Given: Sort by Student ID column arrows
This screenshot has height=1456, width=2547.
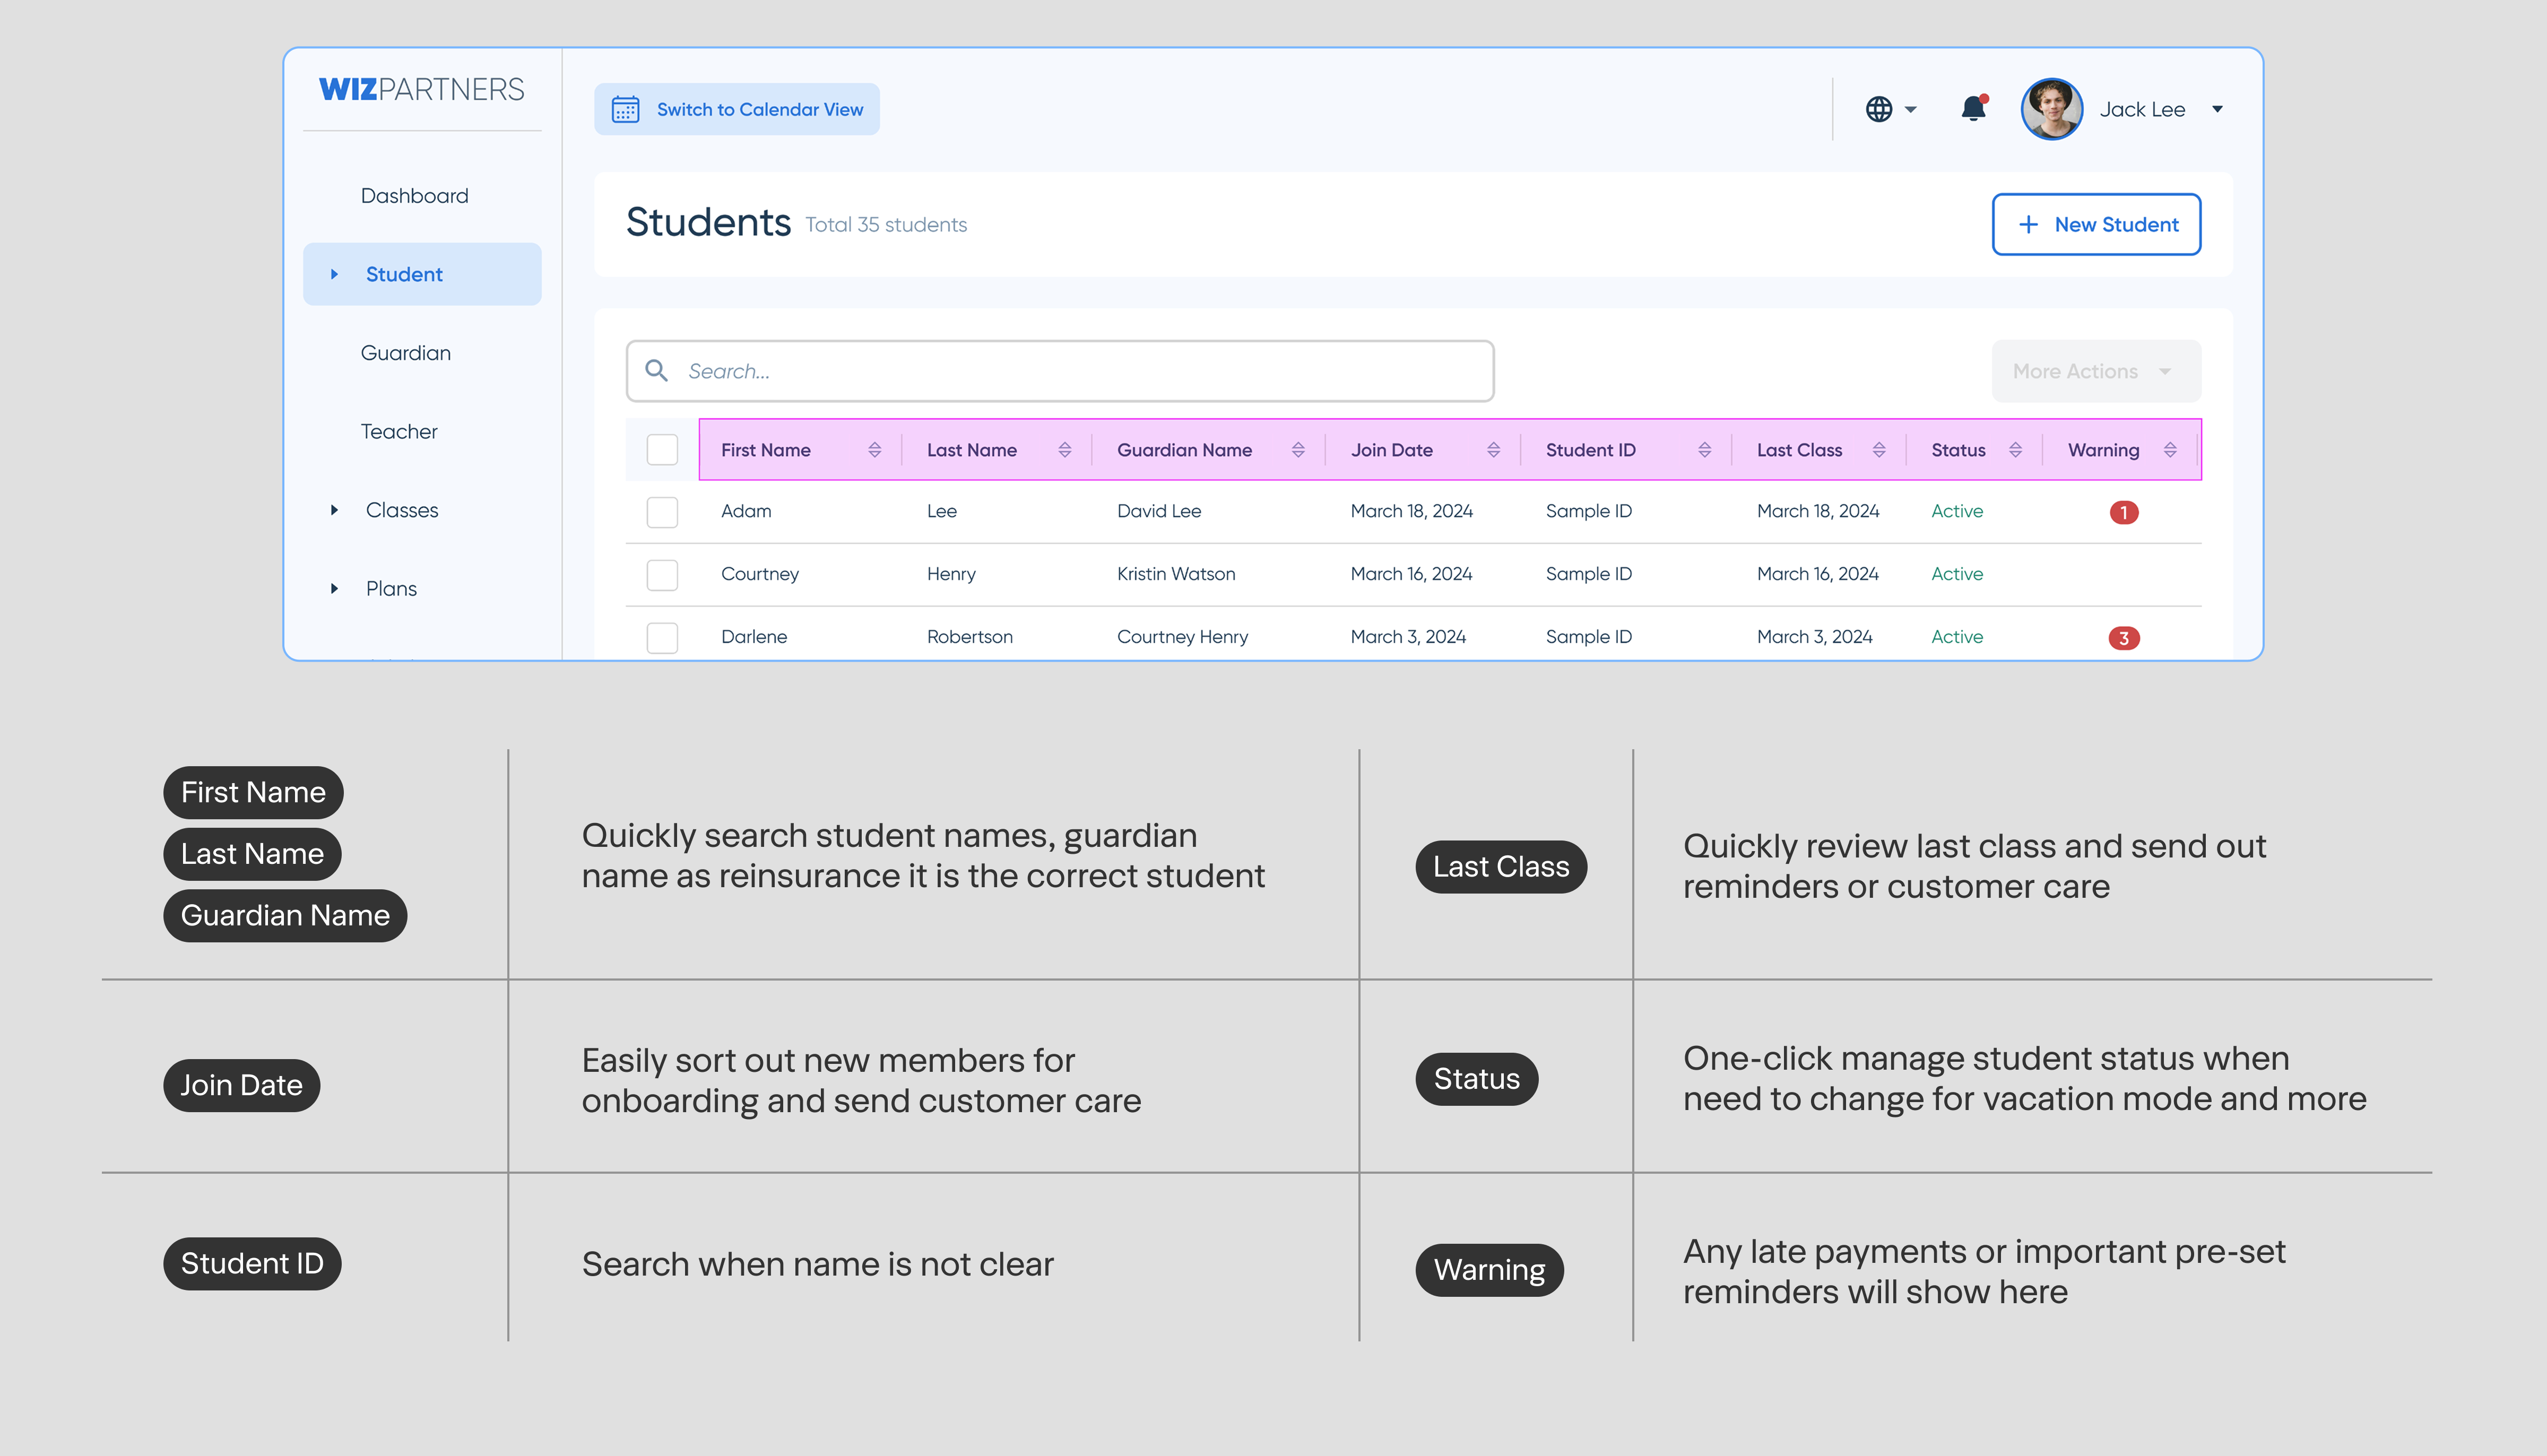Looking at the screenshot, I should pyautogui.click(x=1704, y=450).
